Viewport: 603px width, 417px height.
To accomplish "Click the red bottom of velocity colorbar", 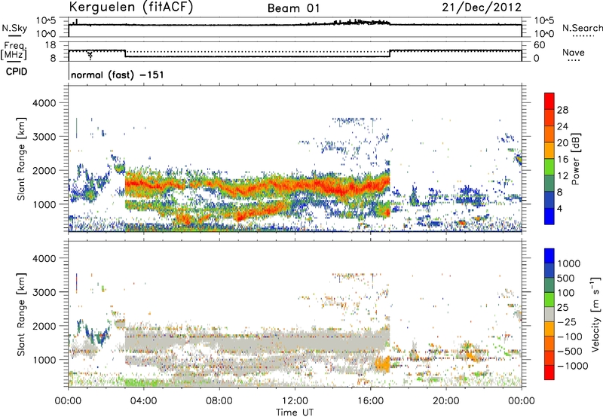I will click(x=549, y=373).
